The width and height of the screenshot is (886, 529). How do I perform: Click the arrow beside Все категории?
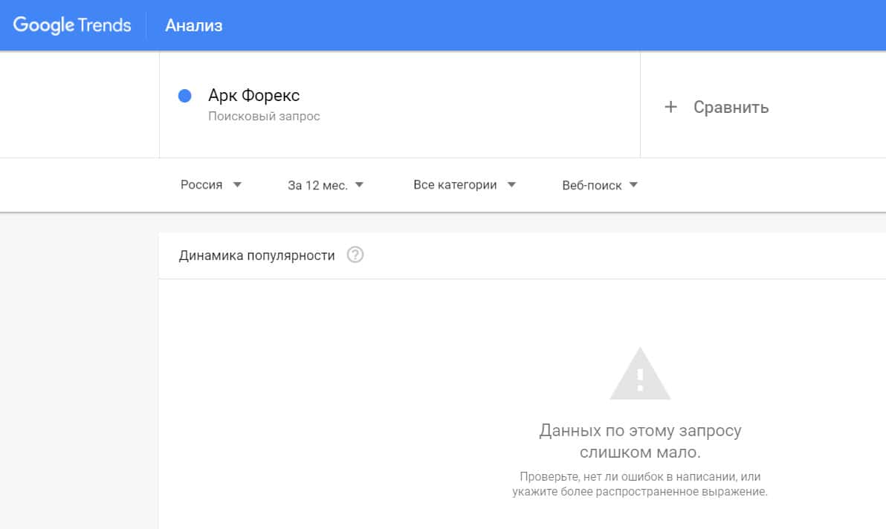511,185
